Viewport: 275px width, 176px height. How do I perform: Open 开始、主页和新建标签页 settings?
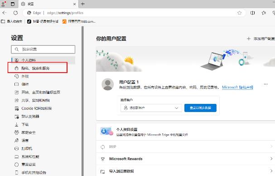pyautogui.click(x=37, y=93)
